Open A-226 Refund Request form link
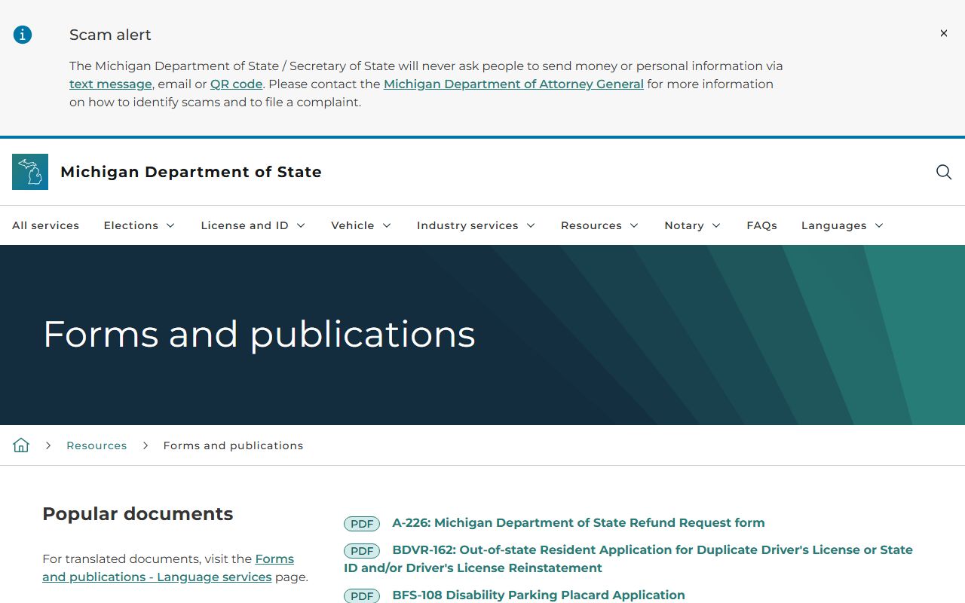 pos(578,522)
